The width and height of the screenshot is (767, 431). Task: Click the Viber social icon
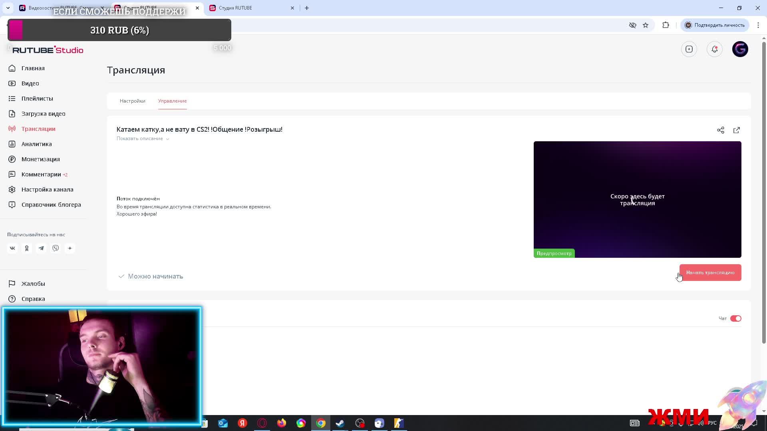56,248
